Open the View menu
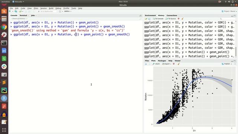 click(29, 8)
